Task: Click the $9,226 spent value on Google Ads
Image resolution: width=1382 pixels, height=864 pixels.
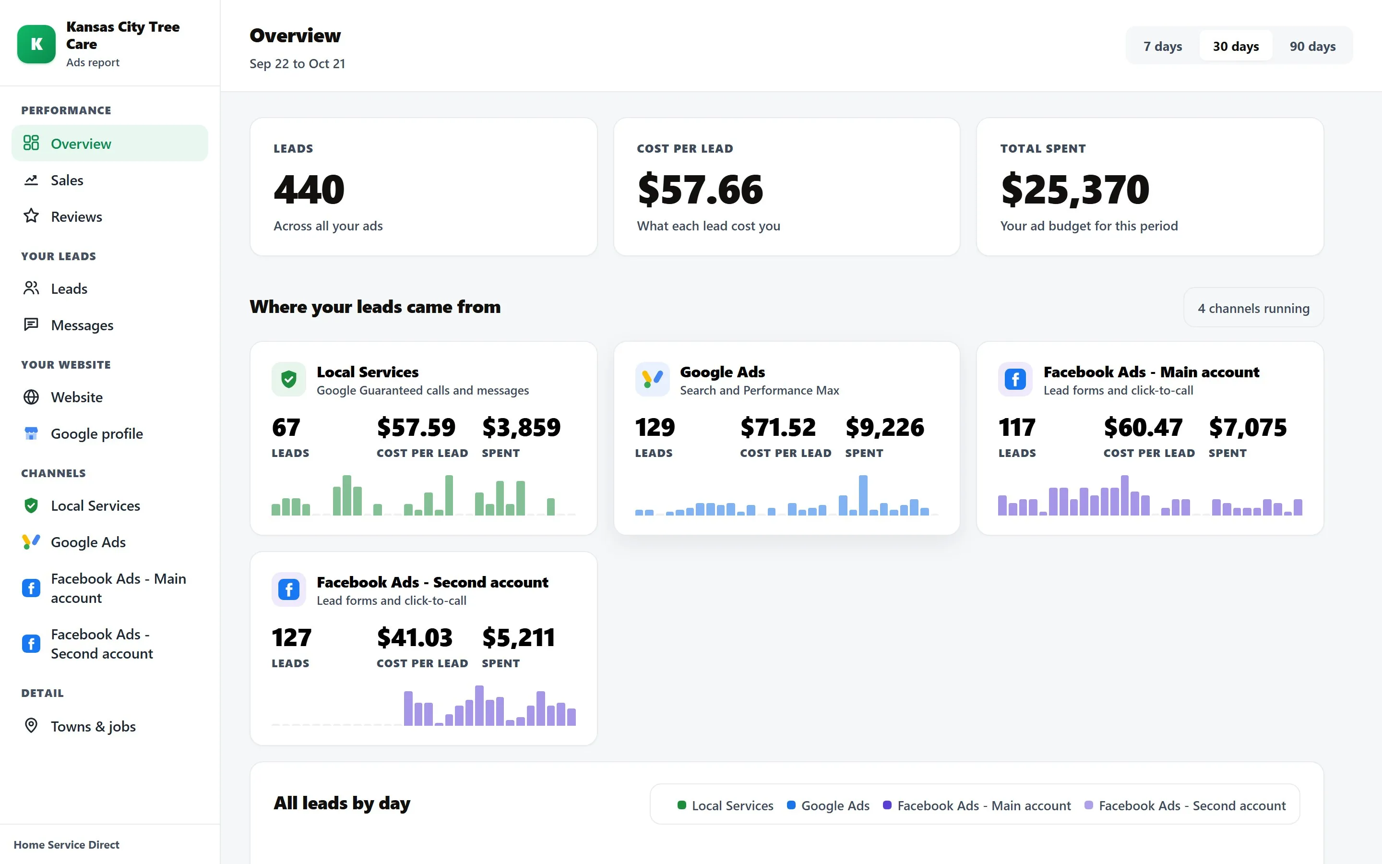Action: pos(884,427)
